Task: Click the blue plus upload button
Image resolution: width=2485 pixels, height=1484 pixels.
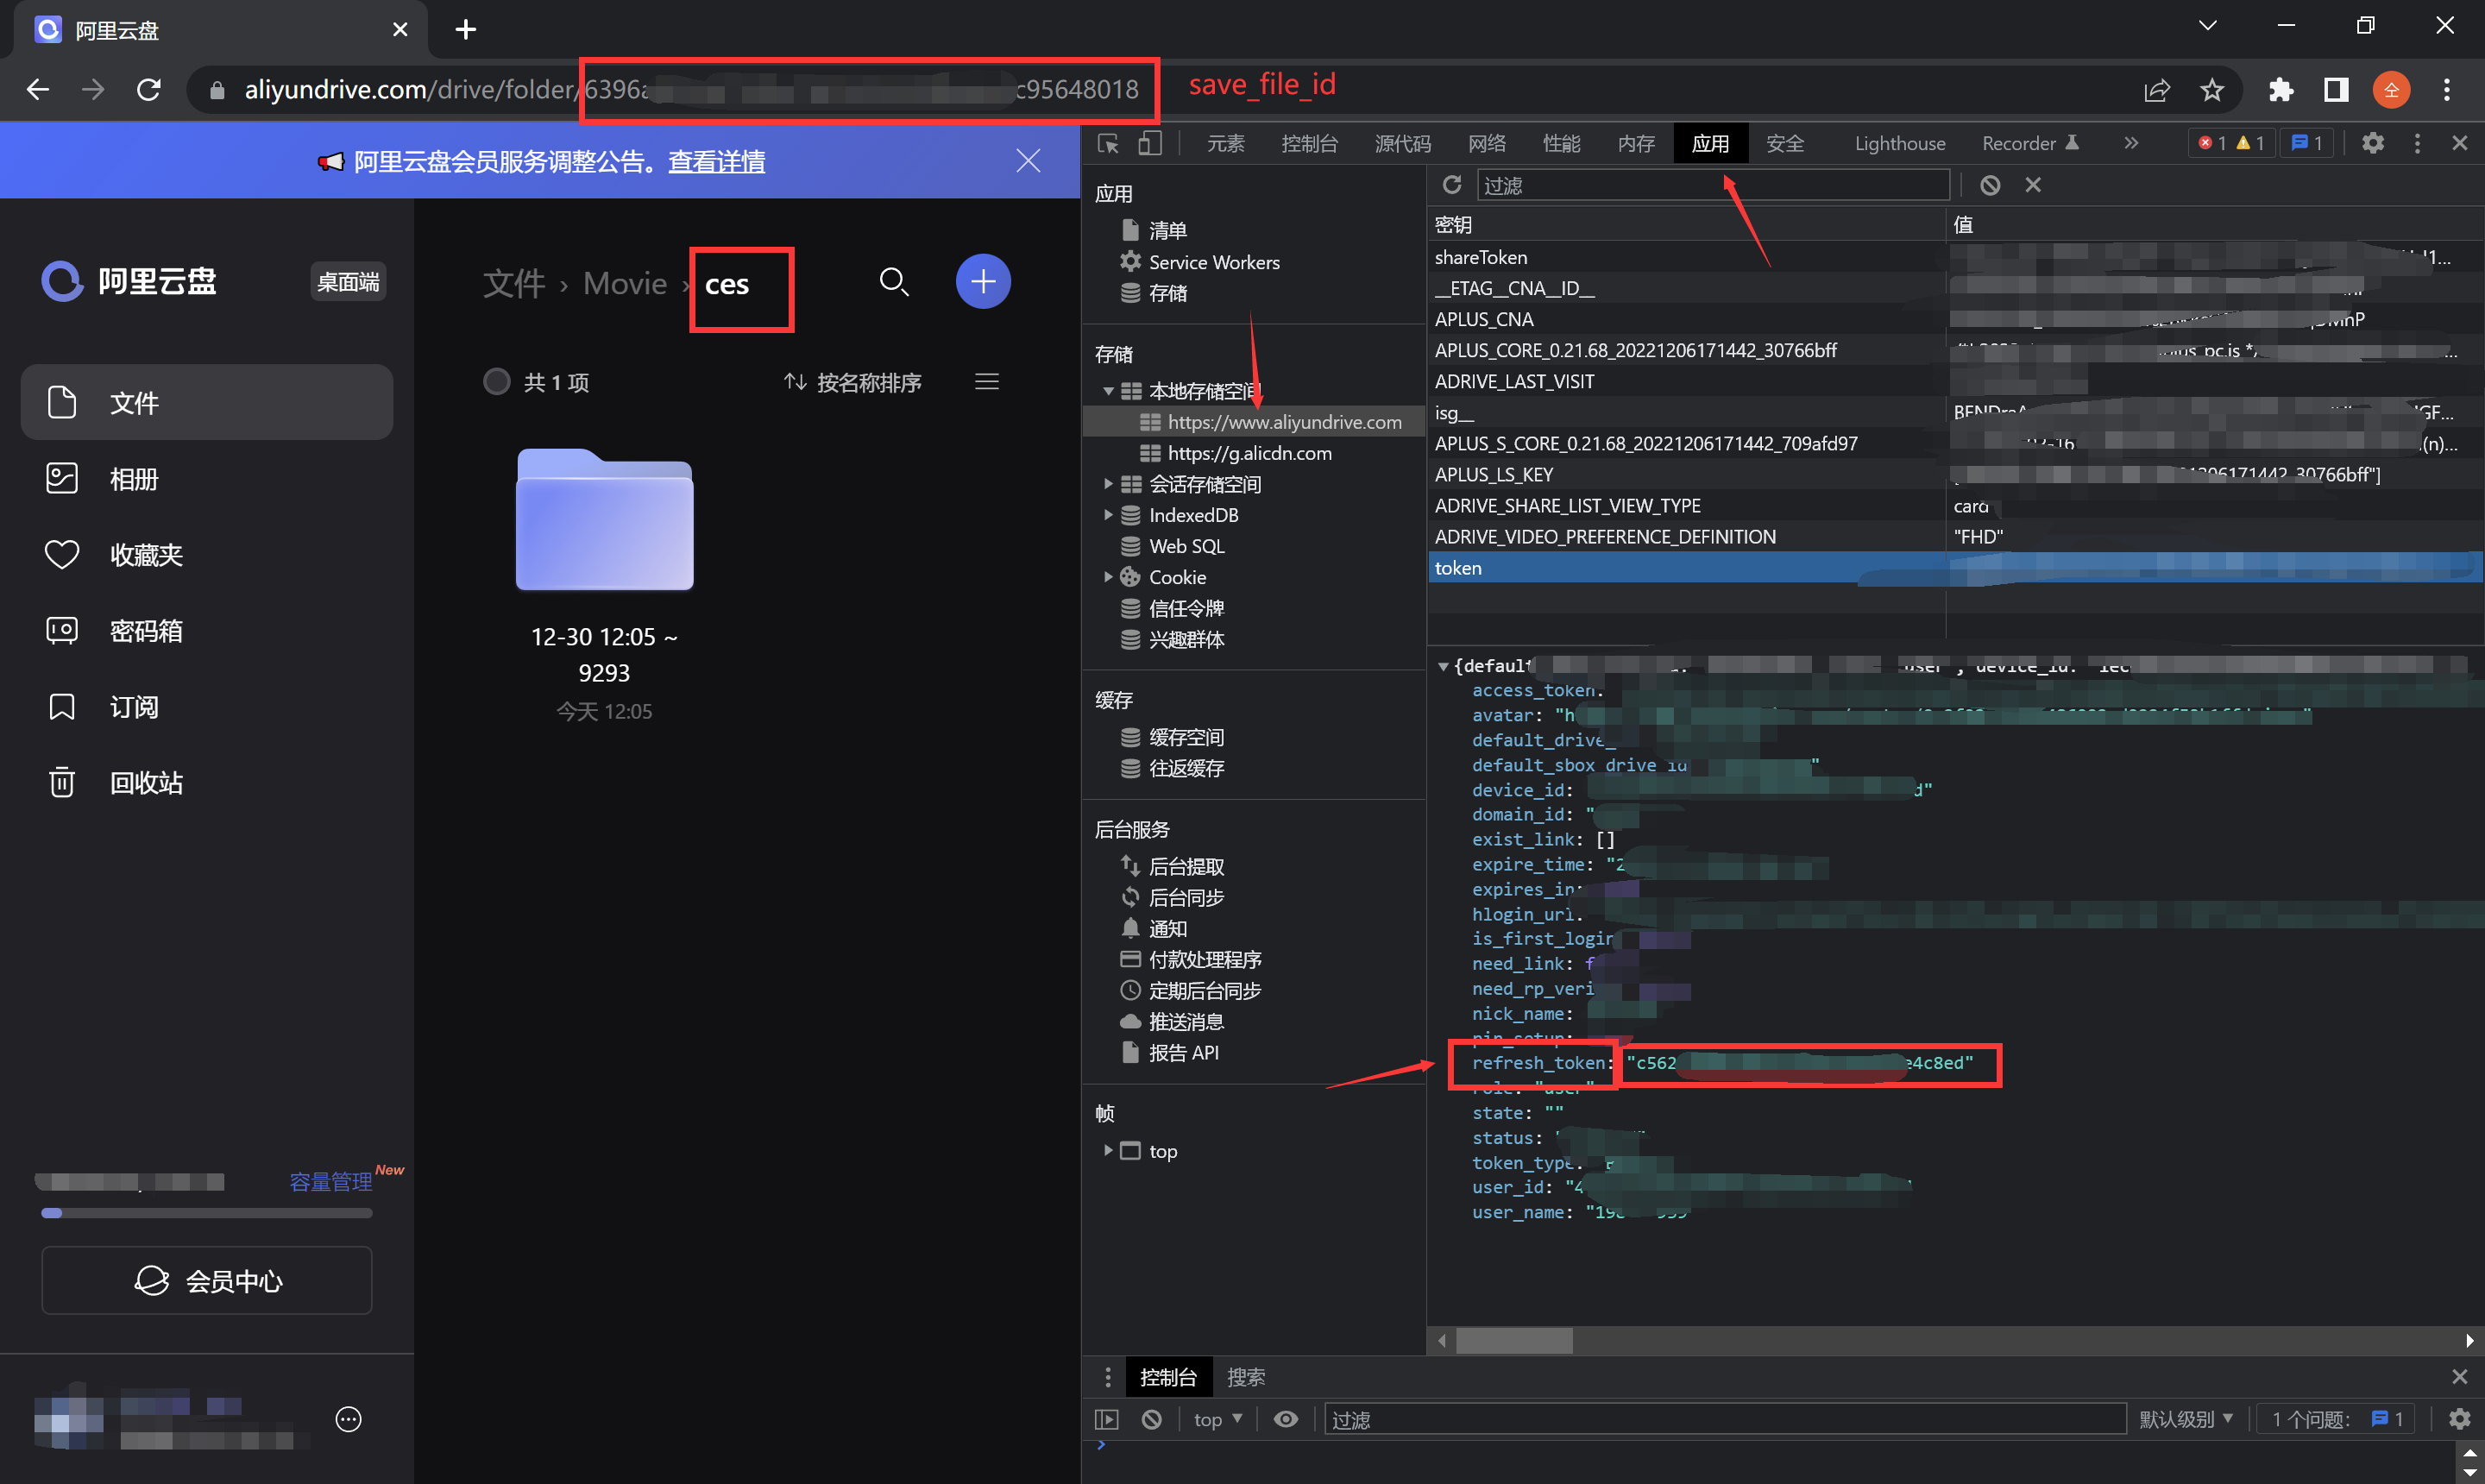Action: pos(982,281)
